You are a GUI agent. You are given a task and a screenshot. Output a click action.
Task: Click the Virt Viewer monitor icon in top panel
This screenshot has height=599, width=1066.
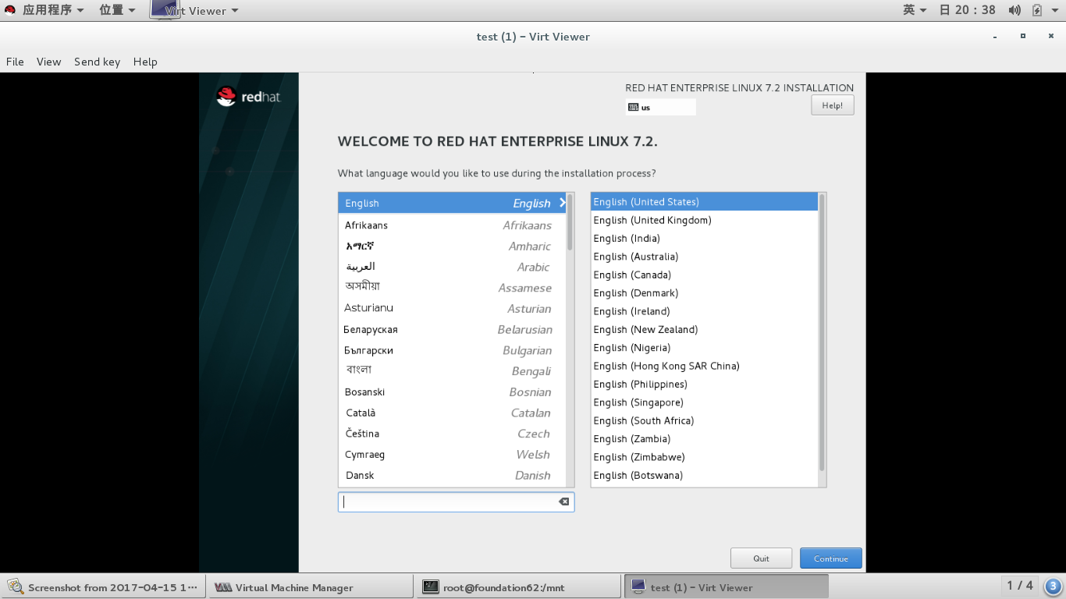[164, 9]
